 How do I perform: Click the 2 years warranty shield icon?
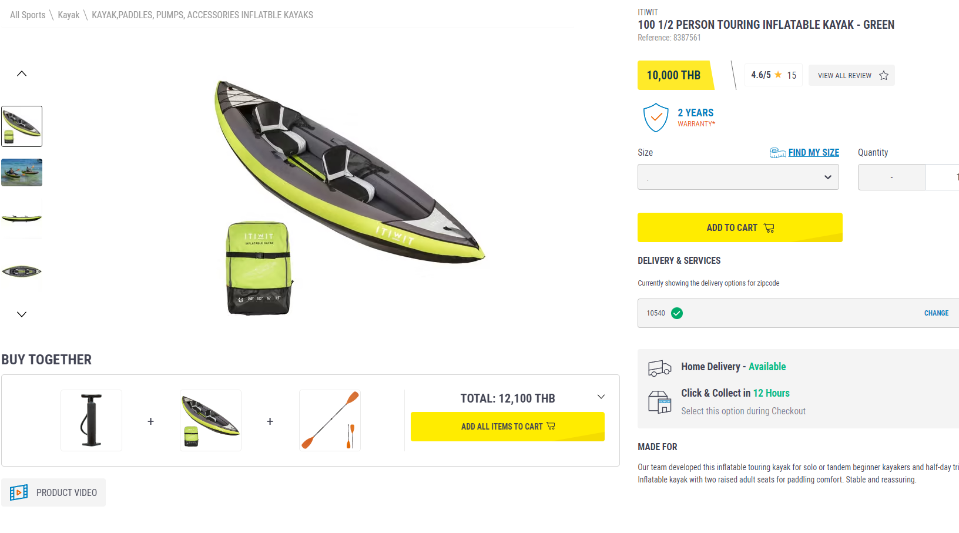point(656,118)
